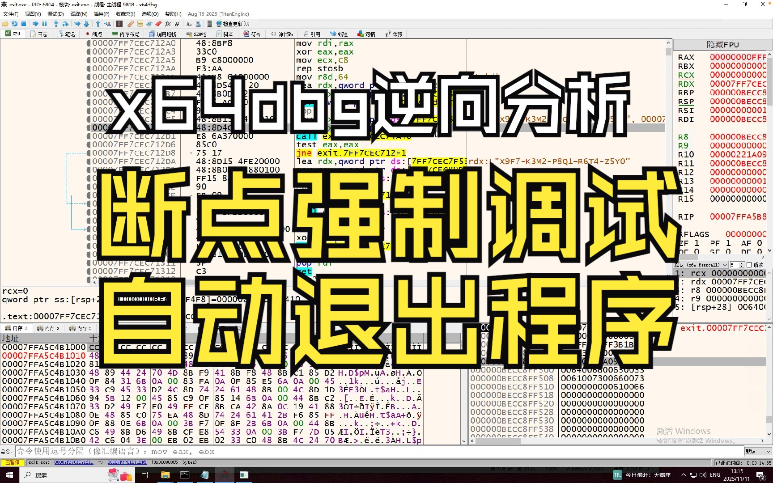This screenshot has width=773, height=483.
Task: Open the calculator toolbar icon
Action: click(209, 24)
